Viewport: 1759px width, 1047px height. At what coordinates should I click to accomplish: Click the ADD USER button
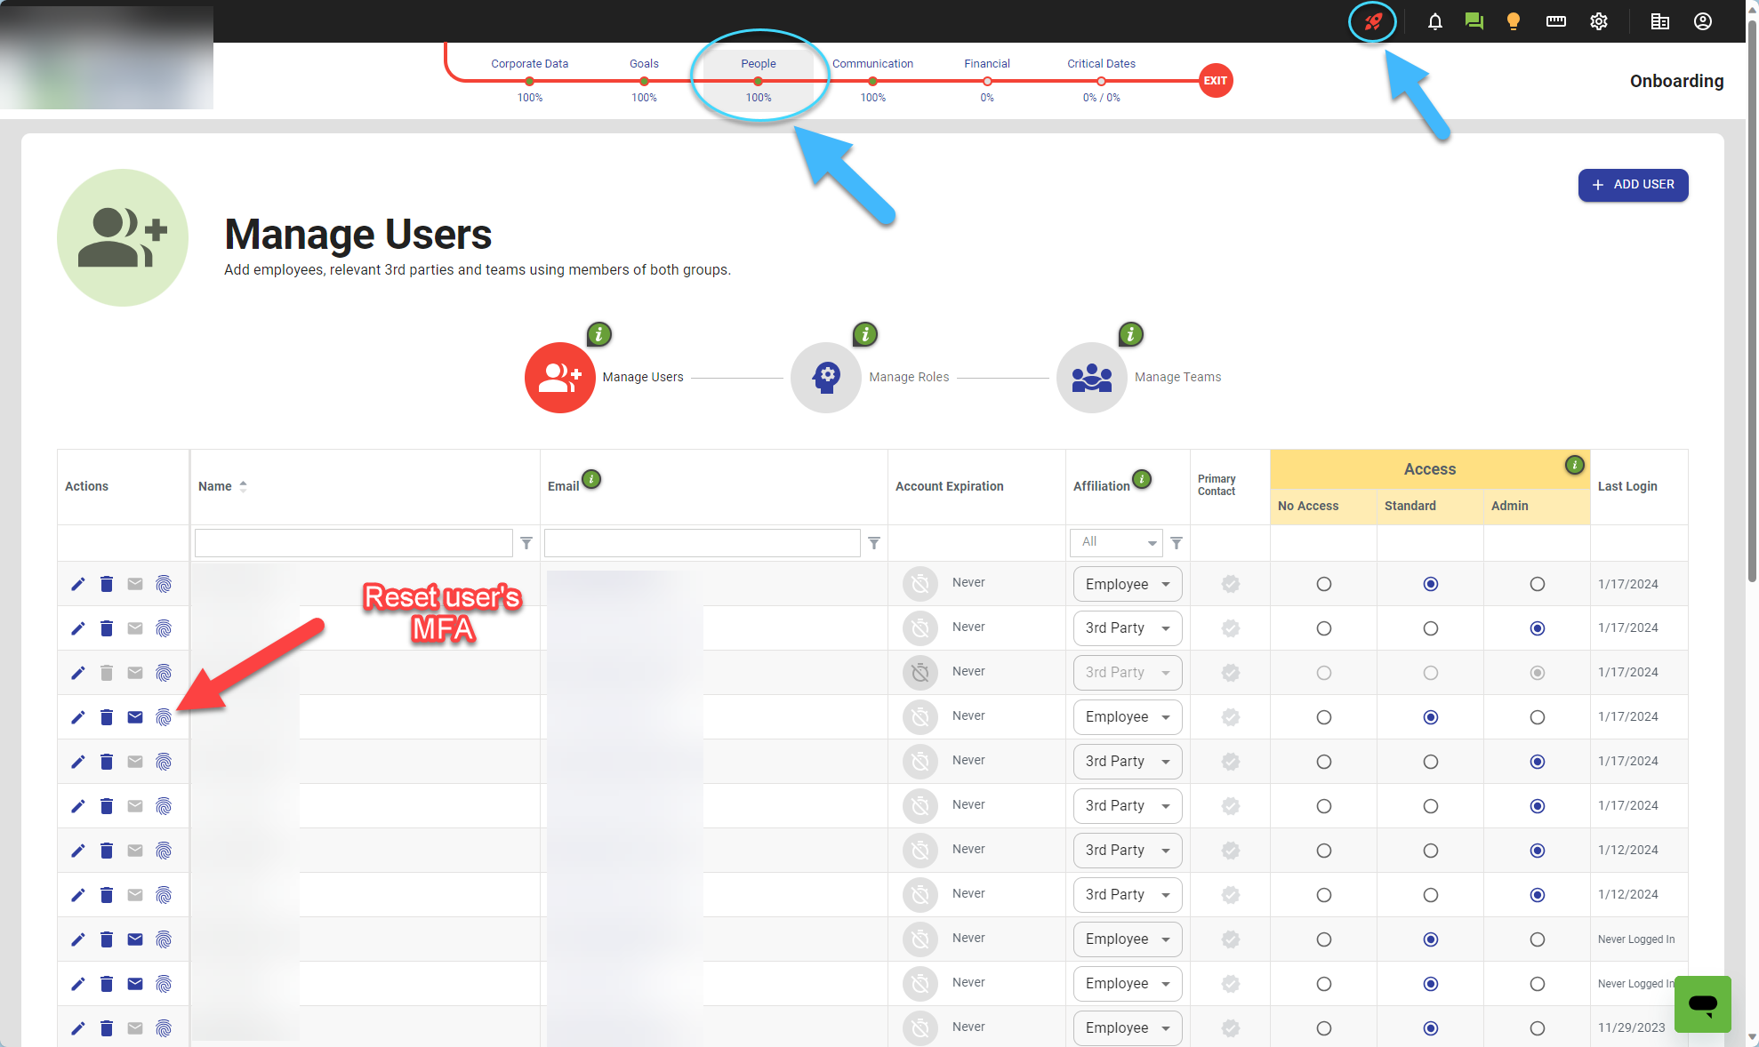pos(1633,185)
